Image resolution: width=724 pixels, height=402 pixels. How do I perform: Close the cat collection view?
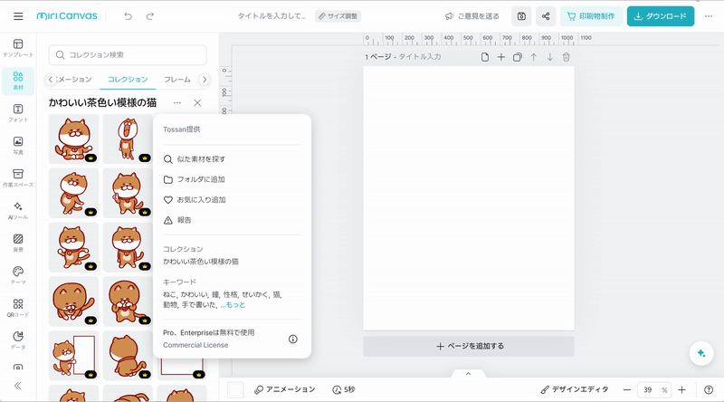(197, 102)
